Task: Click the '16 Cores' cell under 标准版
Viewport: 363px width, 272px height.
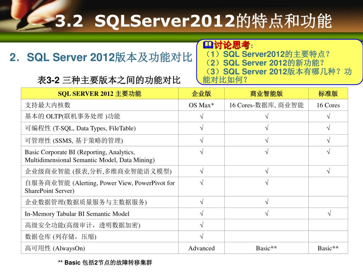Action: click(328, 105)
